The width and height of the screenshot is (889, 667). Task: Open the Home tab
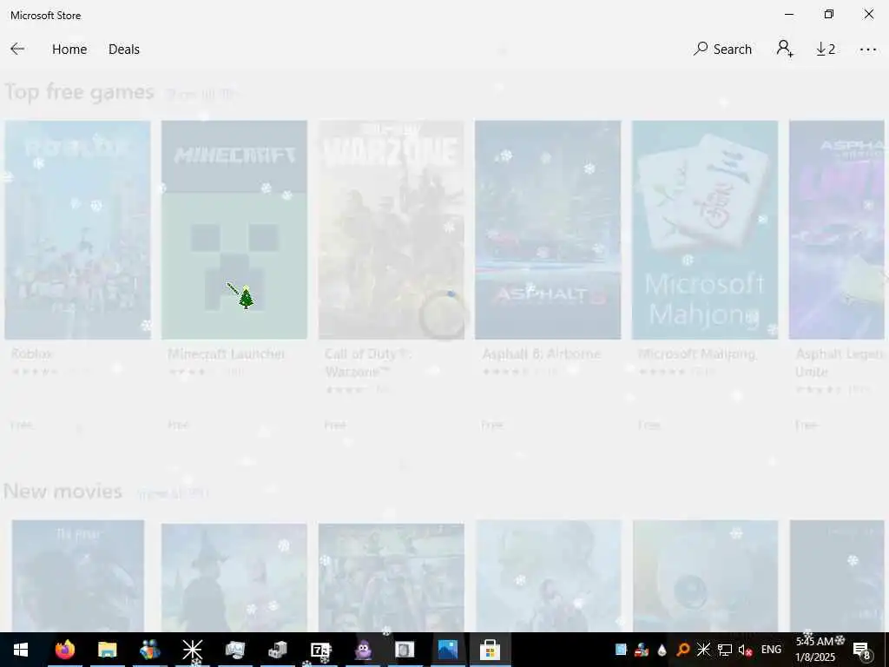point(69,50)
